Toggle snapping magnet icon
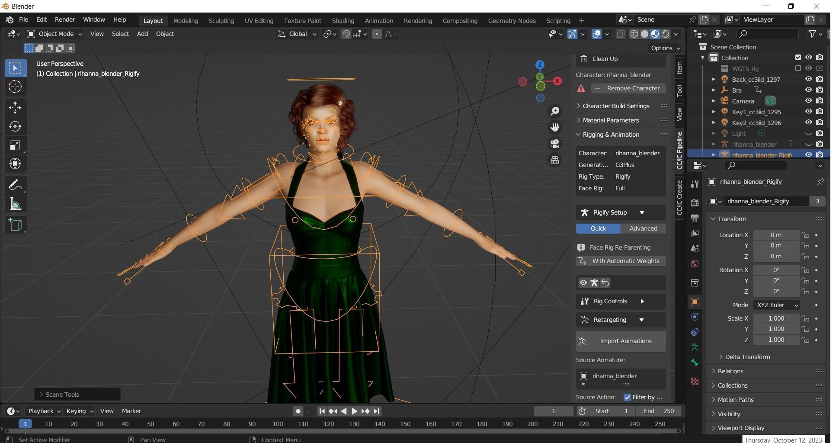839x443 pixels. tap(346, 34)
